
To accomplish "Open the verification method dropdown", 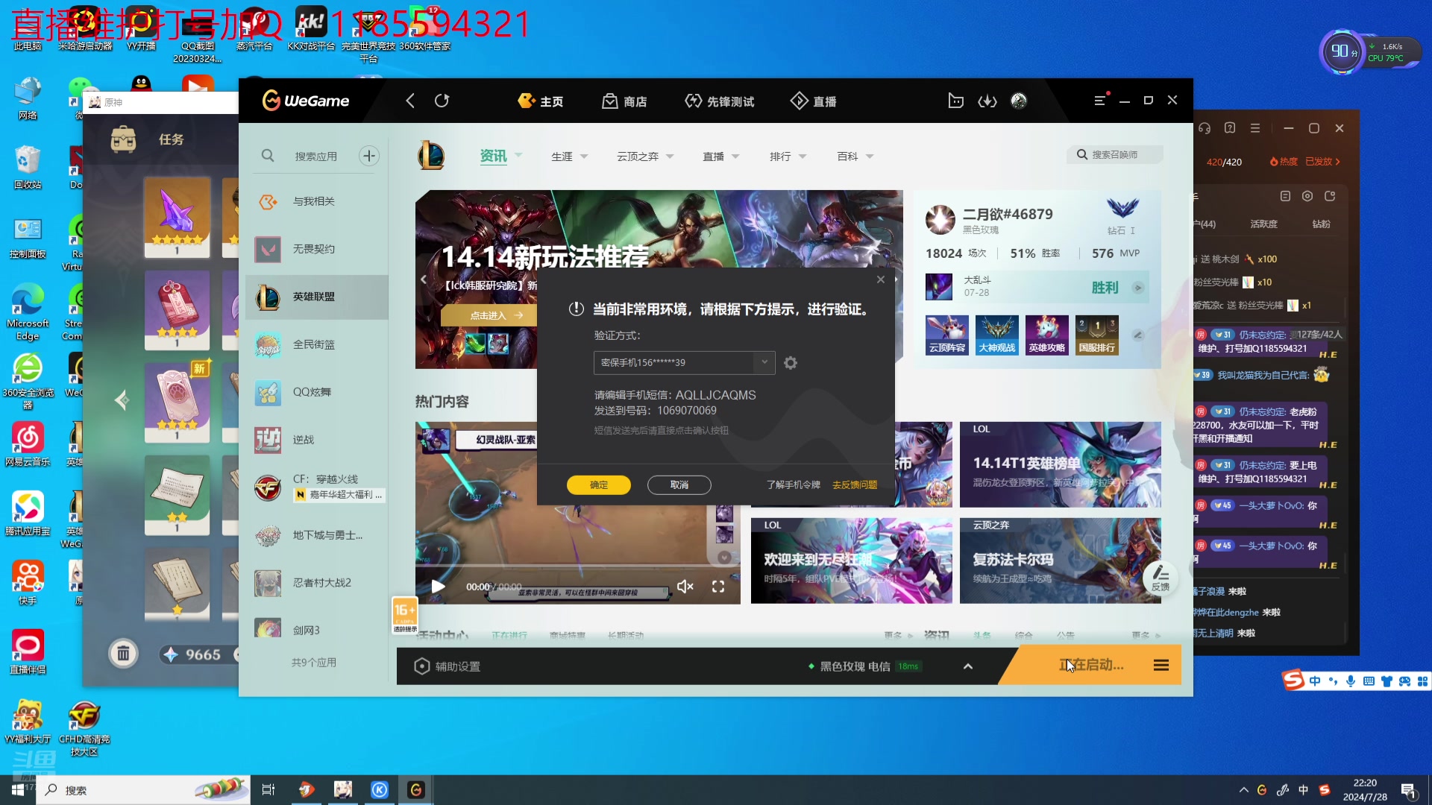I will point(684,362).
